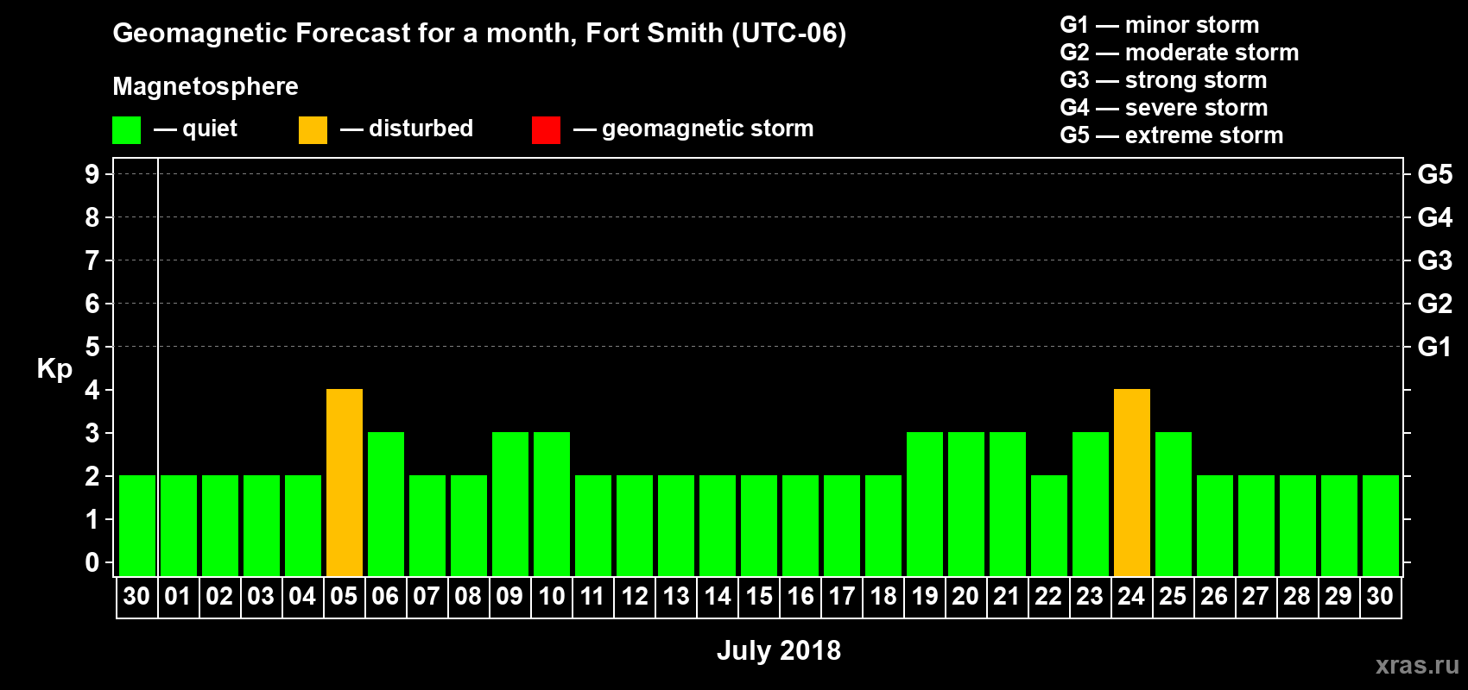Click the red geomagnetic storm legend swatch
Viewport: 1468px width, 690px height.
(x=546, y=130)
